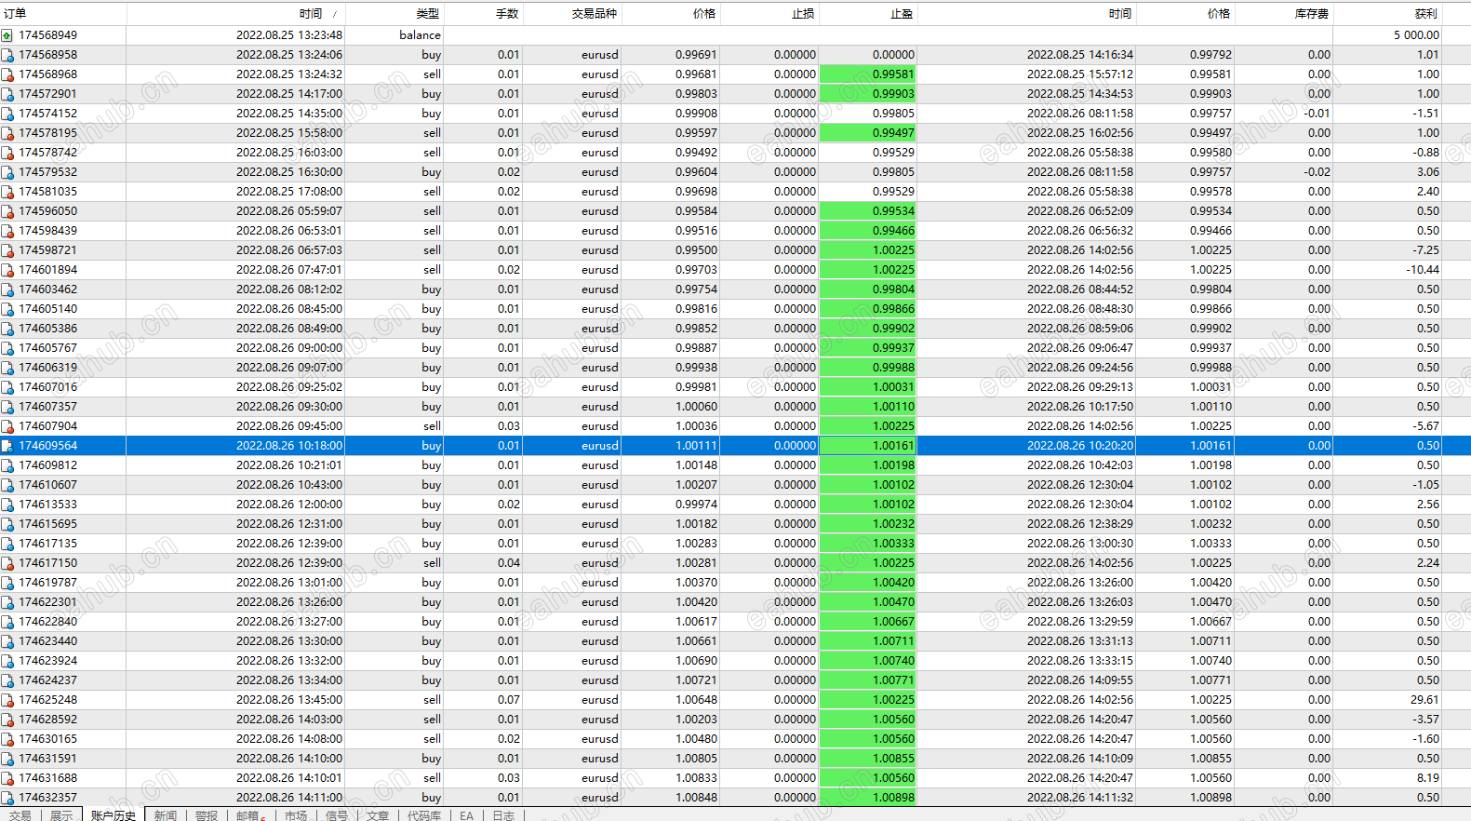Image resolution: width=1471 pixels, height=821 pixels.
Task: Click the lot size cell 0.04
Action: [x=508, y=563]
